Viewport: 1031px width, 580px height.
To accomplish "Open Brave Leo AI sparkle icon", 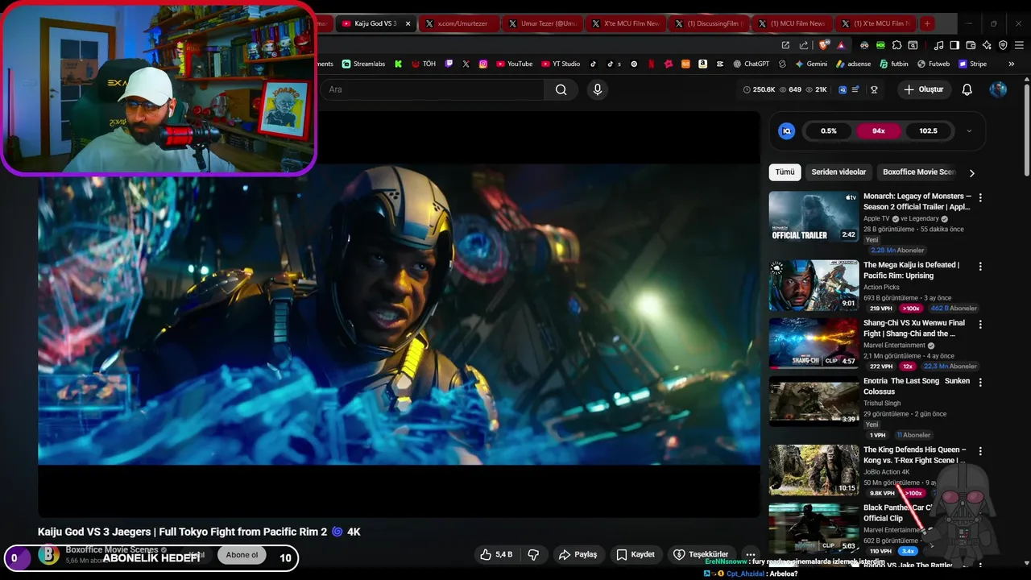I will point(987,45).
